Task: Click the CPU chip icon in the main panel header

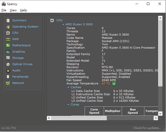Action: point(52,21)
